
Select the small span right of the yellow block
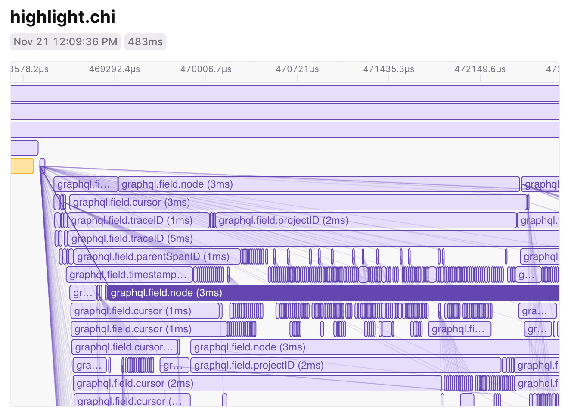42,166
